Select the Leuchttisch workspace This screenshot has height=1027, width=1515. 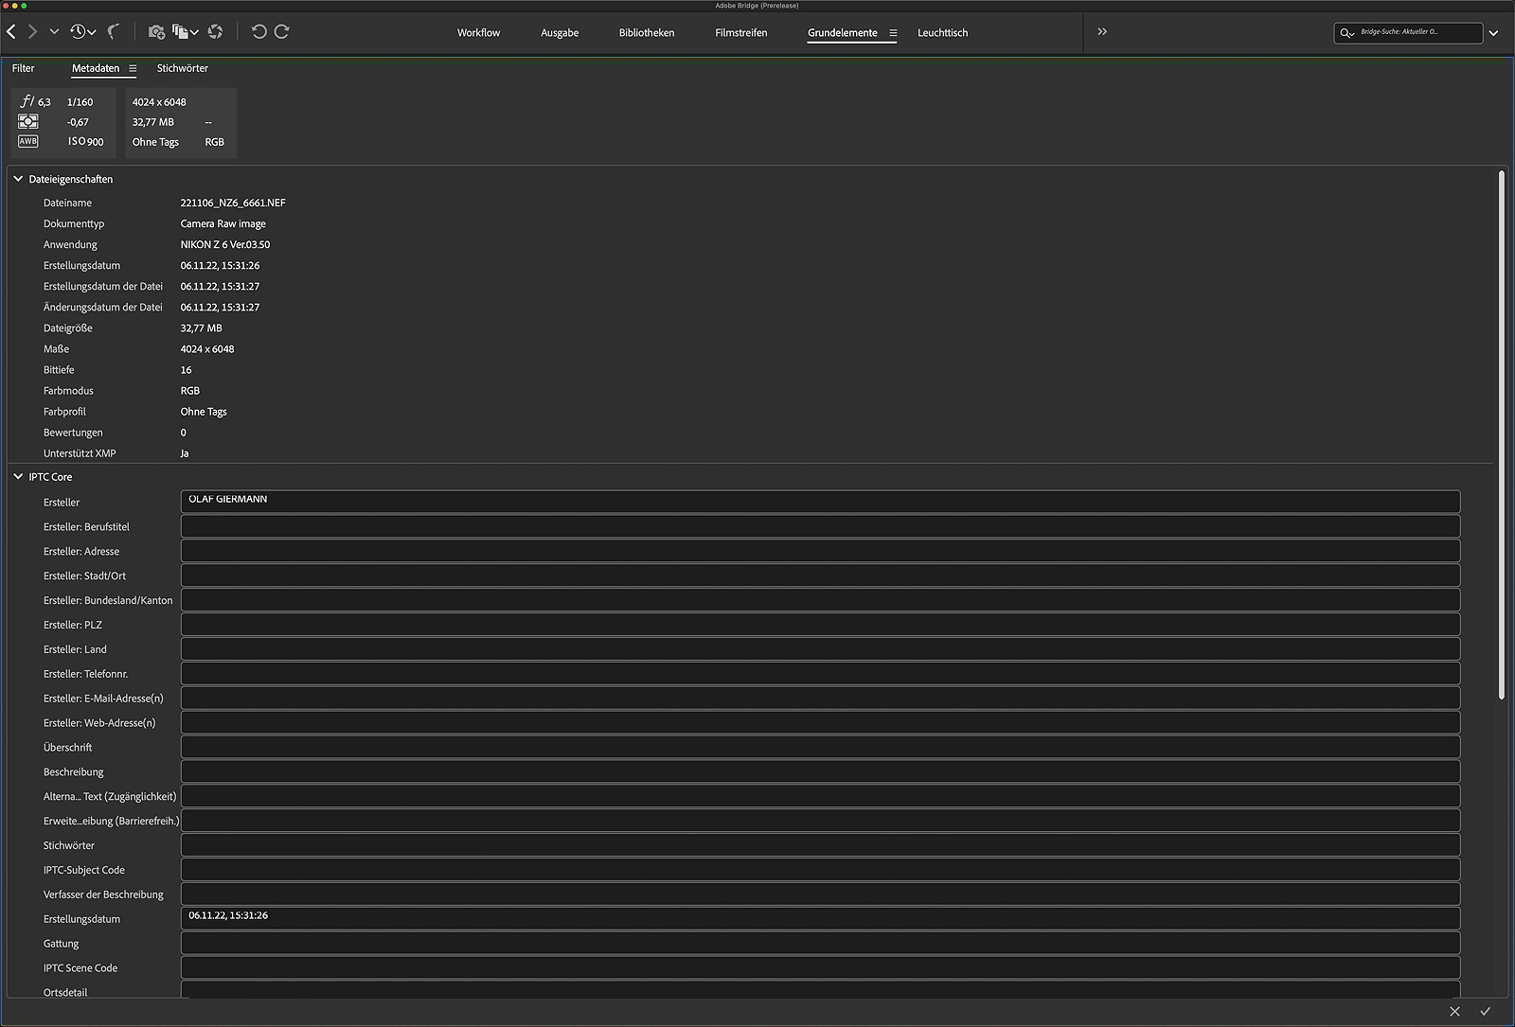tap(942, 33)
